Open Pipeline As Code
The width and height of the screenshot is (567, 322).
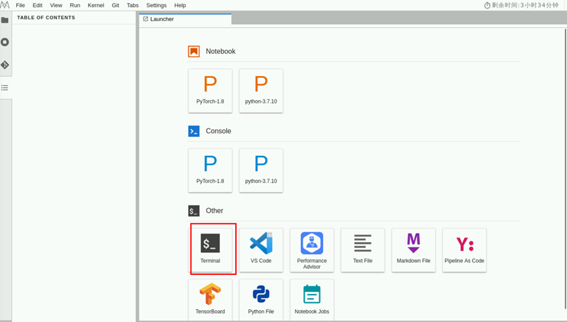click(x=464, y=250)
